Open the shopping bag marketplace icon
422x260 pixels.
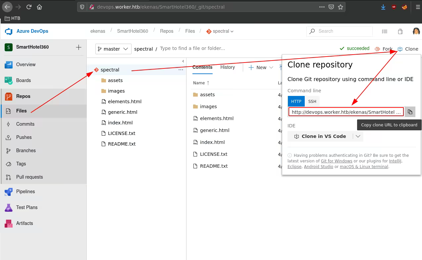[x=400, y=31]
